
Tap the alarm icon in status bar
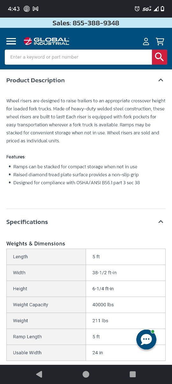137,9
